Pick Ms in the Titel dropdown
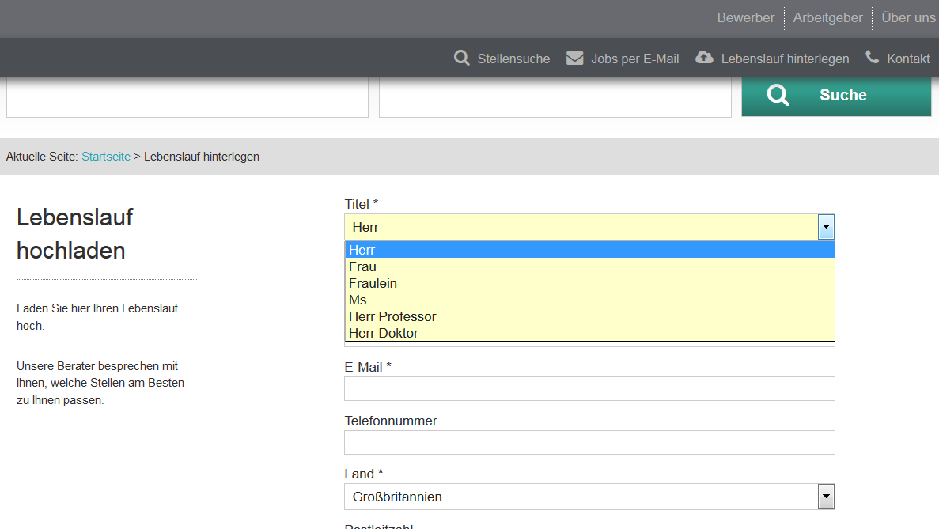This screenshot has width=939, height=529. pos(589,300)
